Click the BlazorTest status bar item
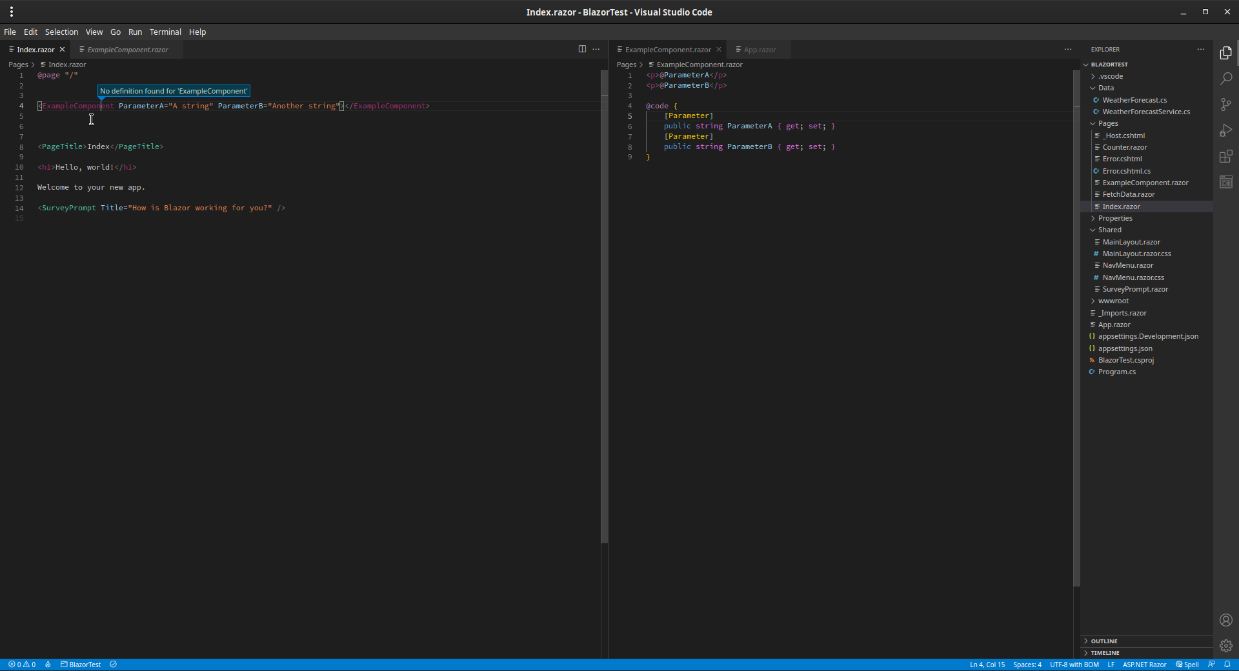 pos(81,665)
